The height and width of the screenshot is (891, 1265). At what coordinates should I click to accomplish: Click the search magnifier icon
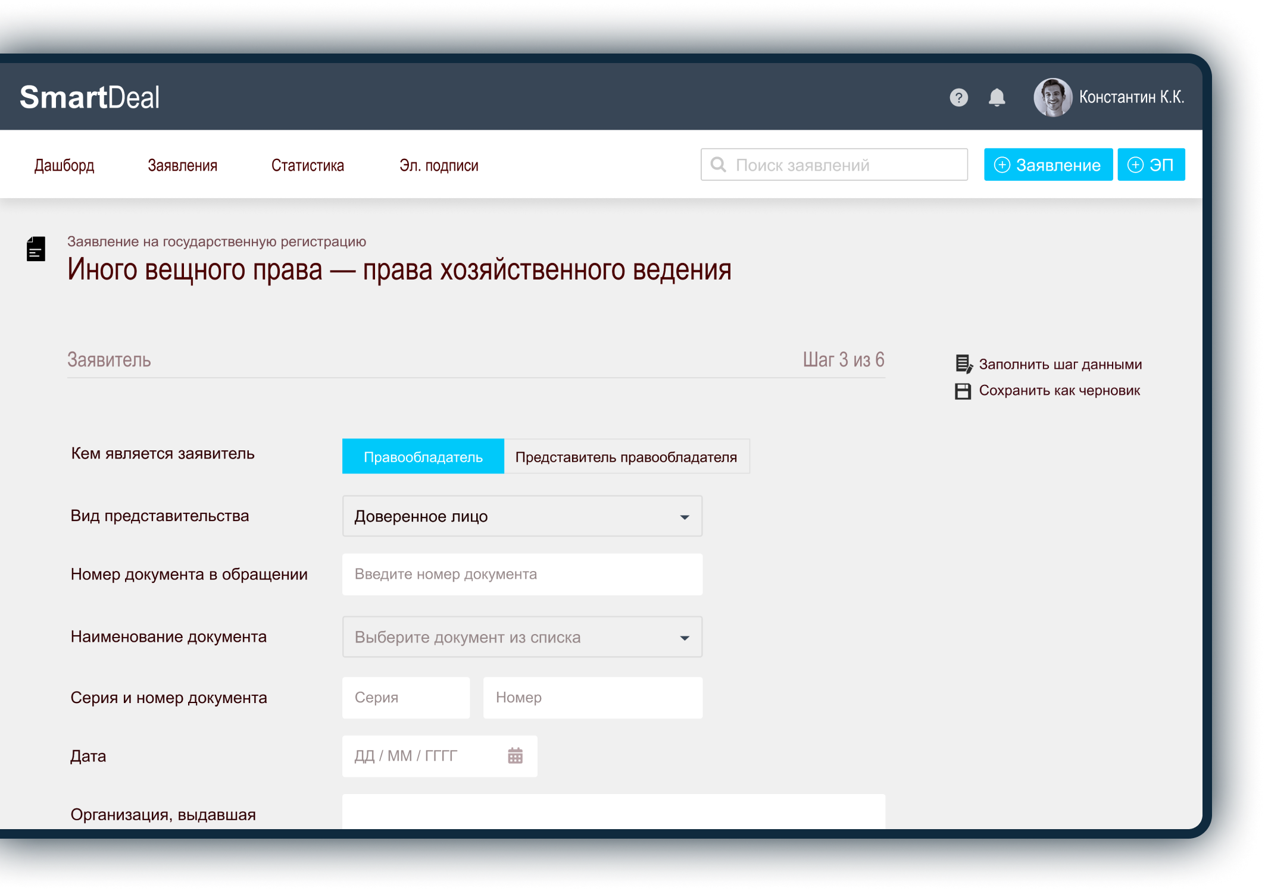click(719, 165)
